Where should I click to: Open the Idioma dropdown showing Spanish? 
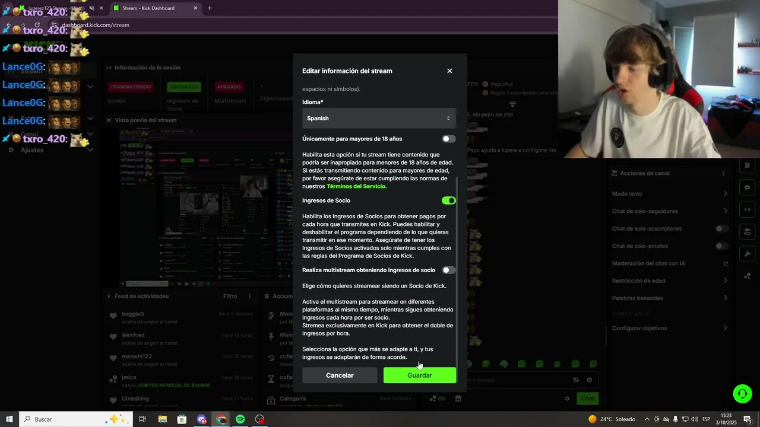pos(379,118)
